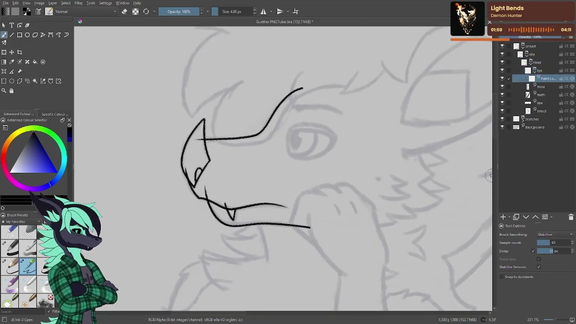Hide the Sketches layer group
The image size is (576, 324).
pyautogui.click(x=502, y=119)
